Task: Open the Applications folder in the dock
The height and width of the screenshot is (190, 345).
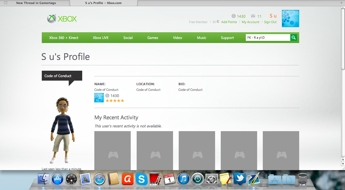Action: click(275, 179)
